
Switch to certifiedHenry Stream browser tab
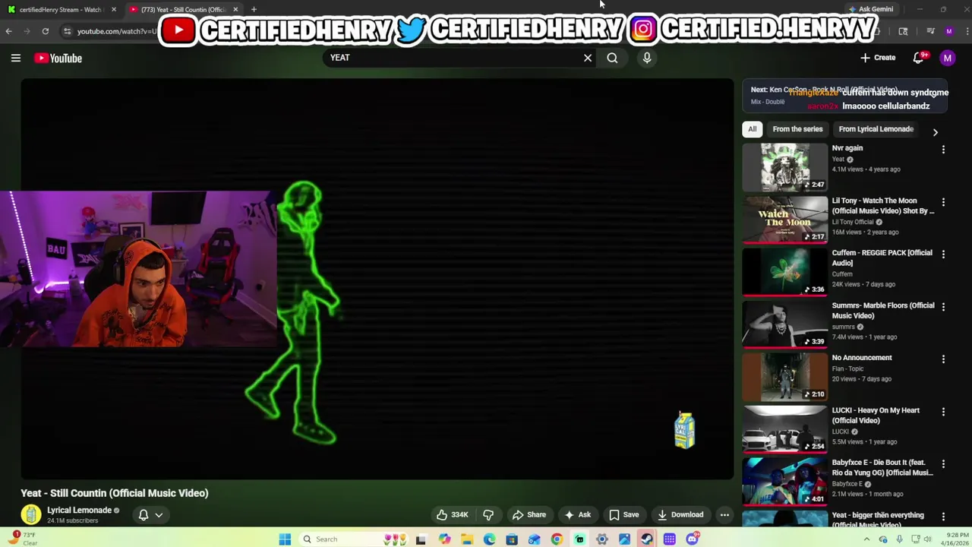coord(61,9)
